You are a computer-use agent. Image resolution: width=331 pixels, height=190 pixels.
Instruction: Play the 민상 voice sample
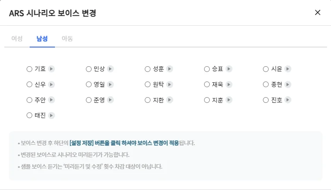click(x=110, y=69)
